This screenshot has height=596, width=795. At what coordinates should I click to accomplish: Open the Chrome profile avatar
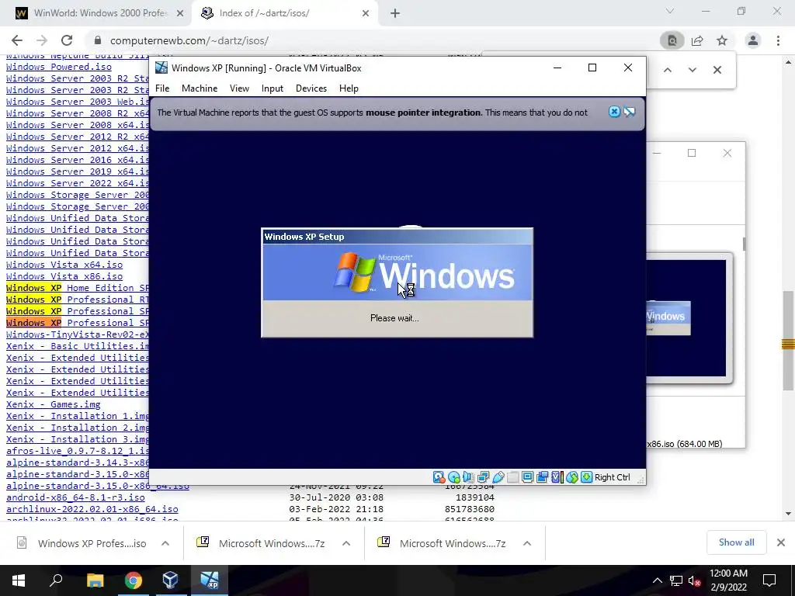tap(753, 40)
